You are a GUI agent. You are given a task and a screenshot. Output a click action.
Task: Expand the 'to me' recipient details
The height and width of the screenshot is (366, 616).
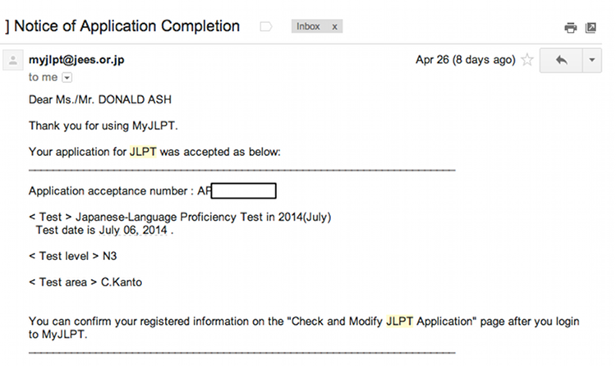(67, 78)
